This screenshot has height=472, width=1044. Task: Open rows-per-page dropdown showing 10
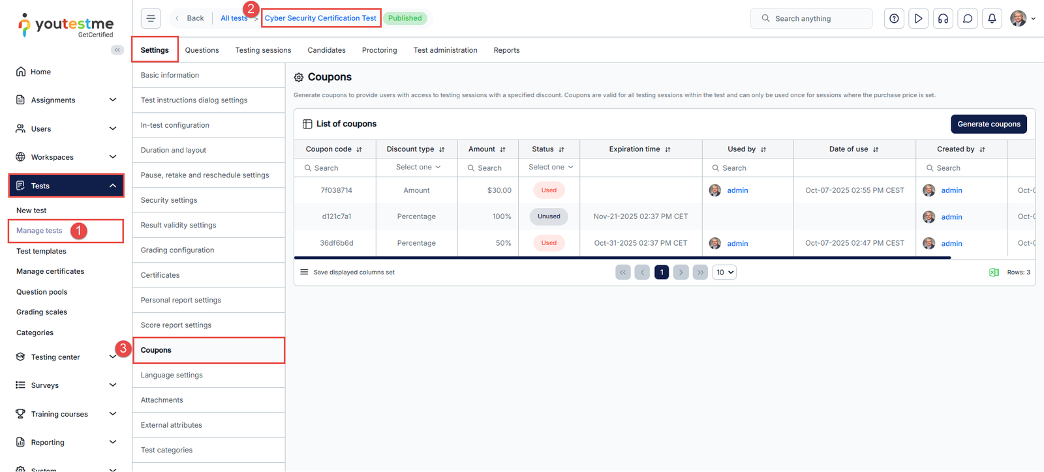(x=724, y=273)
